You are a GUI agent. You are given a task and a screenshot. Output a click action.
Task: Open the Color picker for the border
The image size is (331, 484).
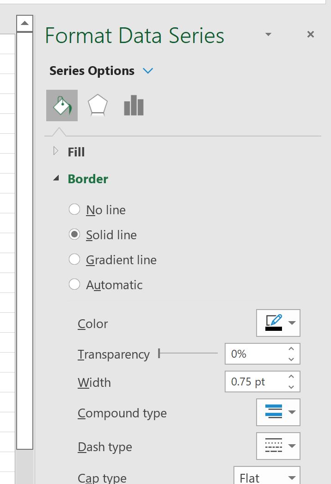(x=278, y=323)
